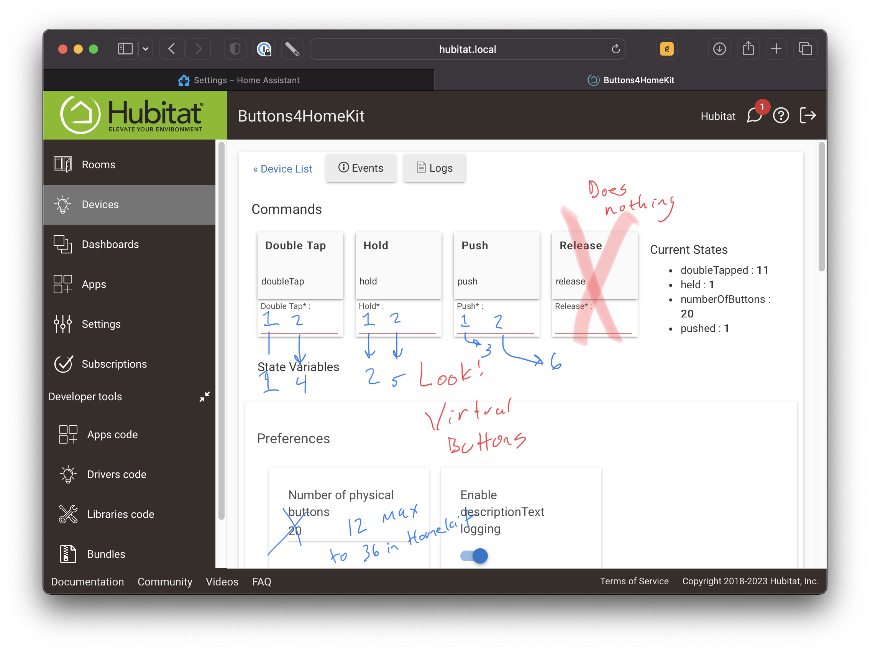Open the sidebar dropdown chevron in Safari
The image size is (870, 651).
[146, 49]
